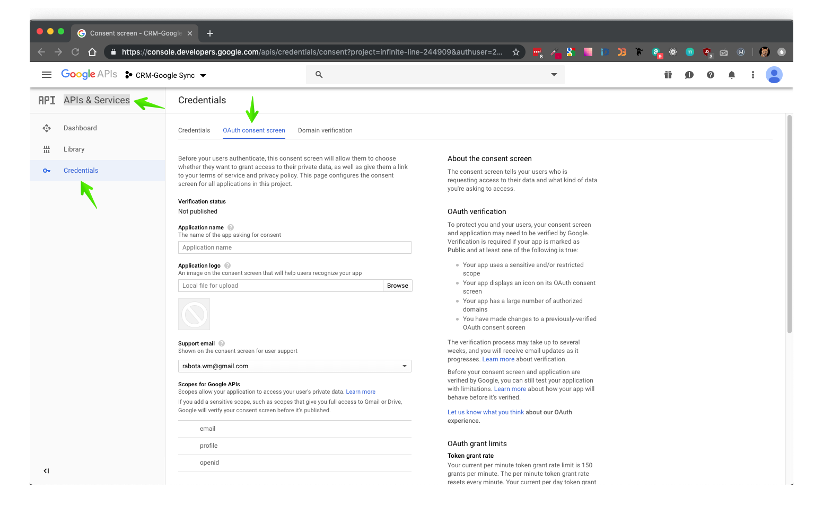Viewport: 823px width, 524px height.
Task: Click Learn more link under Scopes
Action: click(x=361, y=392)
